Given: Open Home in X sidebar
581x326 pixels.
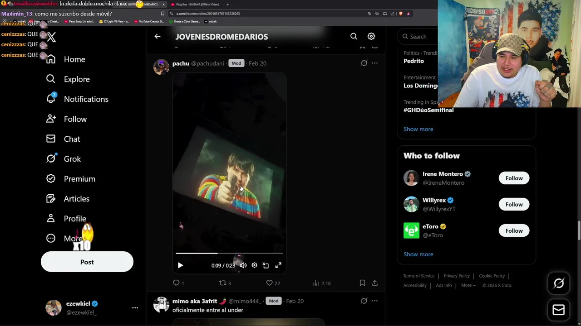Looking at the screenshot, I should 66,59.
